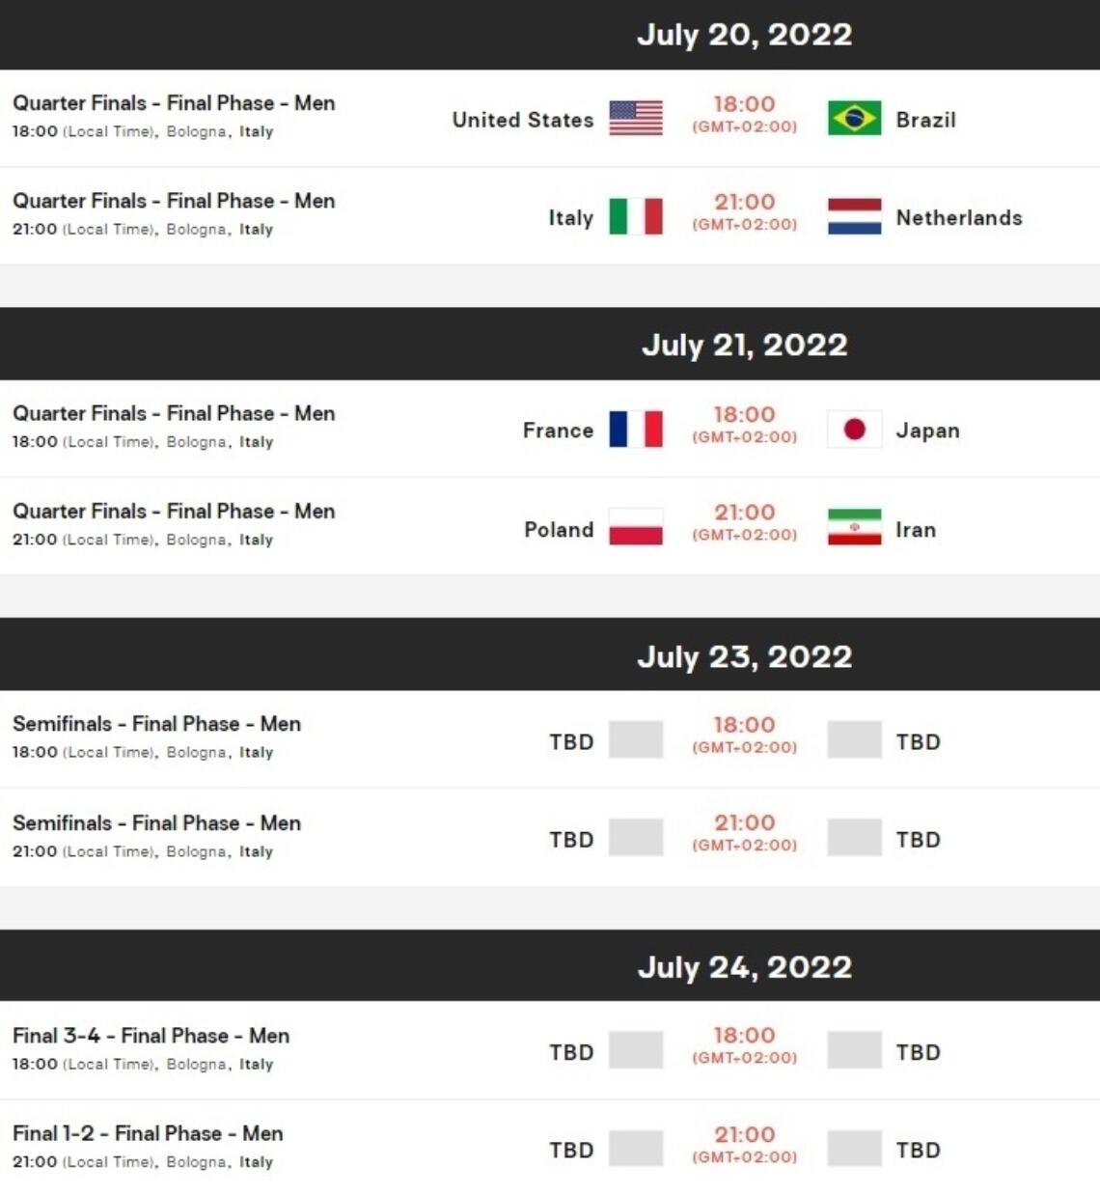Click the United States flag icon
Image resolution: width=1100 pixels, height=1195 pixels.
coord(636,119)
